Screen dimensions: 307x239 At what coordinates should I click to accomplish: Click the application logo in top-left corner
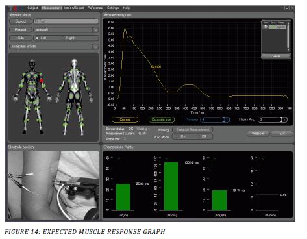point(15,8)
